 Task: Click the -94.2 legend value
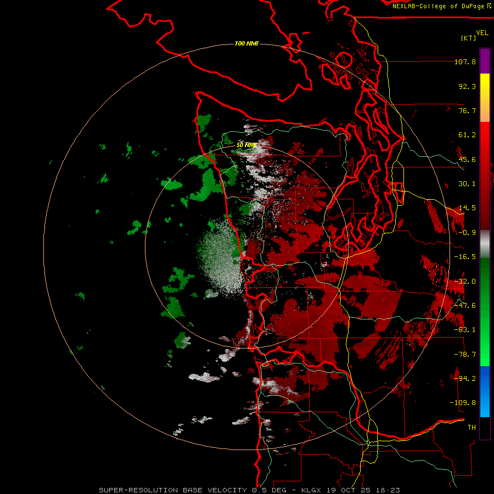point(465,379)
